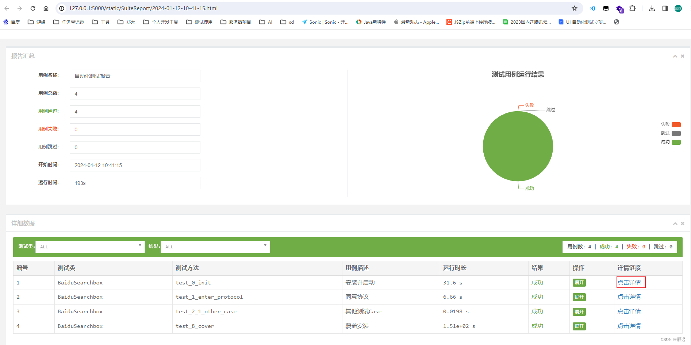691x345 pixels.
Task: Click the black robot extension icon
Action: 606,8
